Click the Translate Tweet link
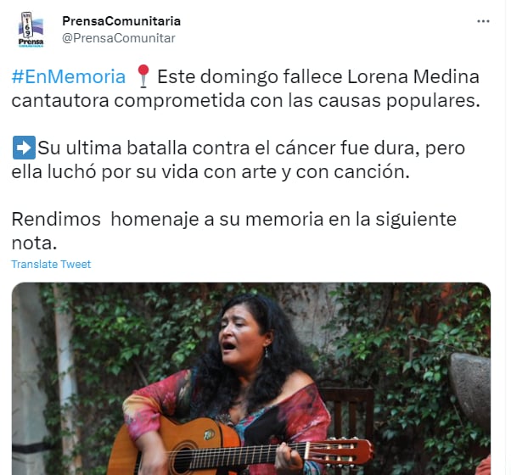Viewport: 511px width, 475px height. [51, 264]
